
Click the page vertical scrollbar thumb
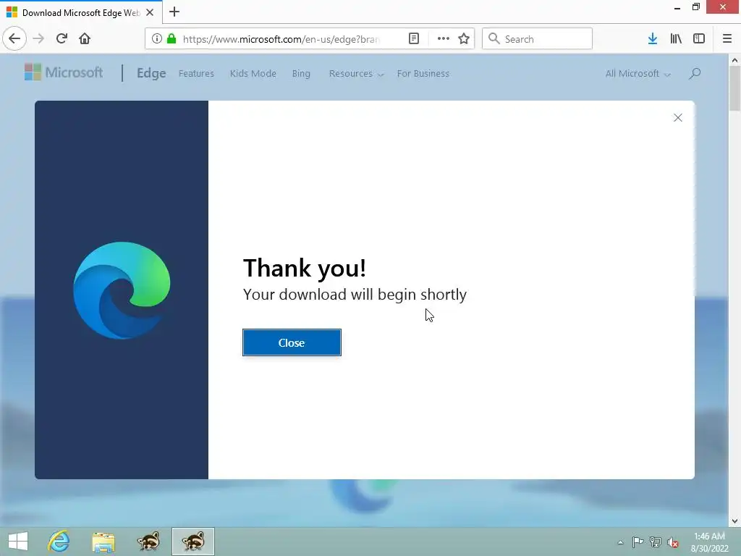pyautogui.click(x=734, y=88)
